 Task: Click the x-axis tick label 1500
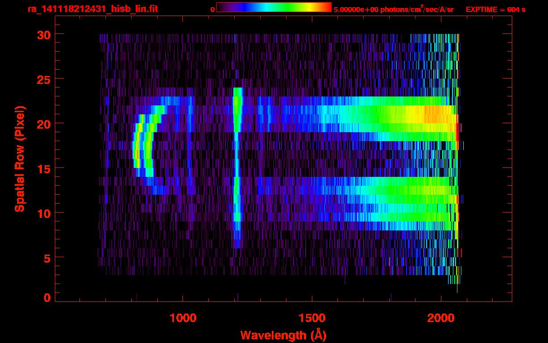tap(312, 318)
